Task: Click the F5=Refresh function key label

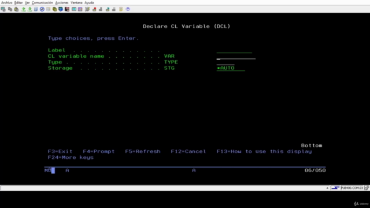Action: pyautogui.click(x=143, y=151)
